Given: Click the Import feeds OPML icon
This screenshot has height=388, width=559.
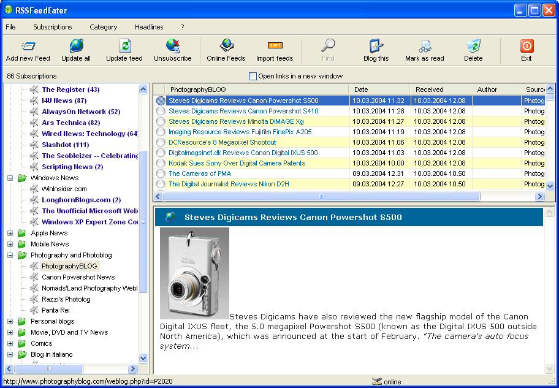Looking at the screenshot, I should pyautogui.click(x=275, y=45).
